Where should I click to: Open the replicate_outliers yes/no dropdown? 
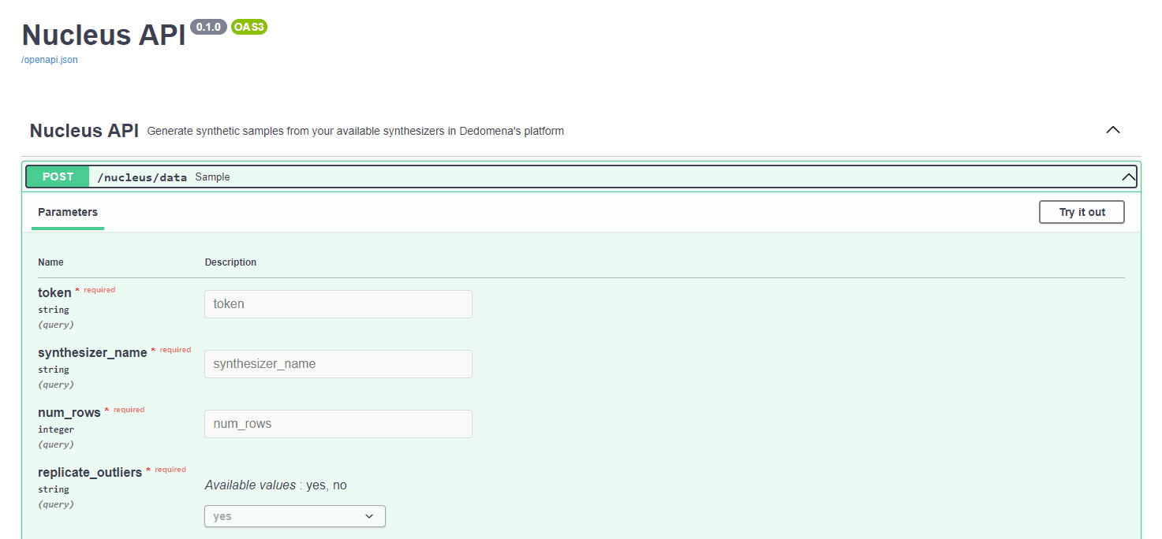(x=295, y=516)
